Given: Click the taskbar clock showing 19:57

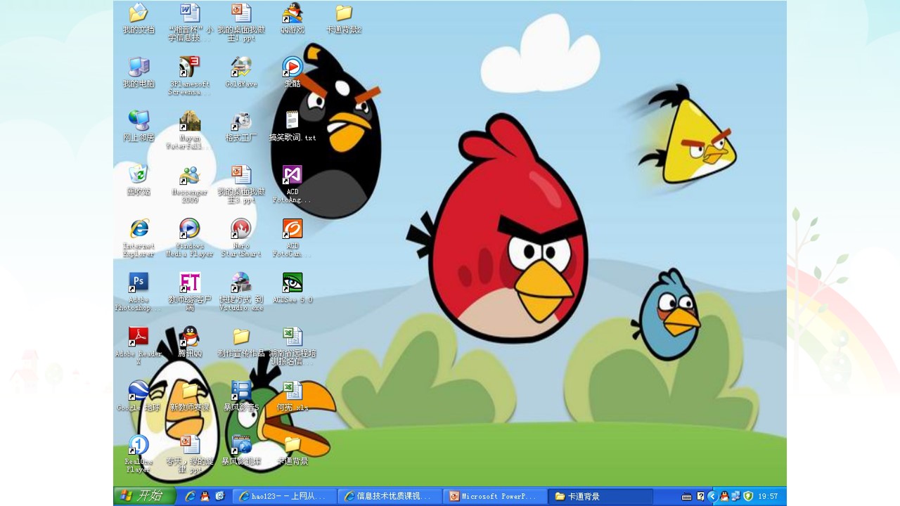Looking at the screenshot, I should (768, 496).
